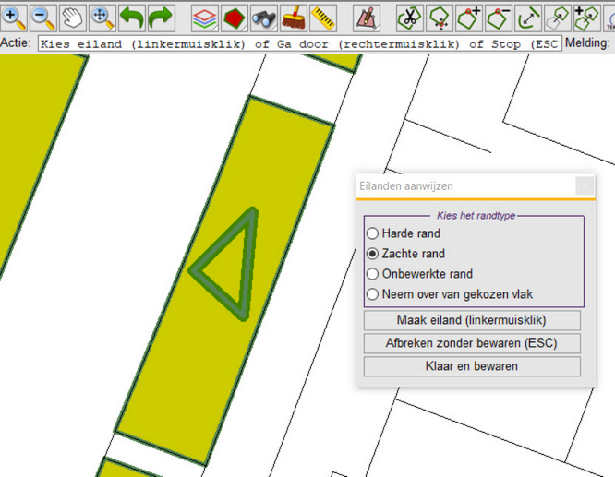Click Maak eiland (linkermuisklik) button
The height and width of the screenshot is (477, 615).
coord(472,320)
